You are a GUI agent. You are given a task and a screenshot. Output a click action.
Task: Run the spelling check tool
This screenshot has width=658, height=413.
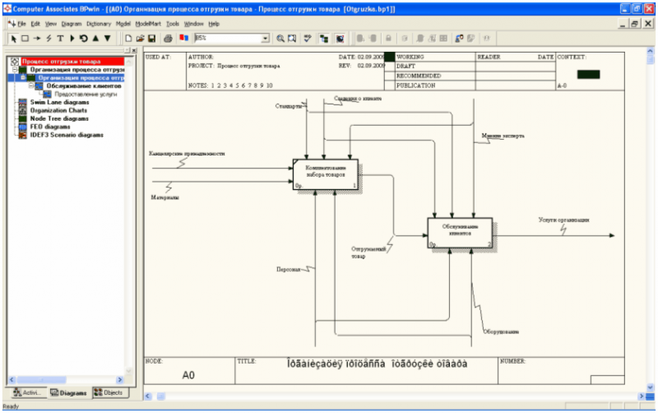308,39
